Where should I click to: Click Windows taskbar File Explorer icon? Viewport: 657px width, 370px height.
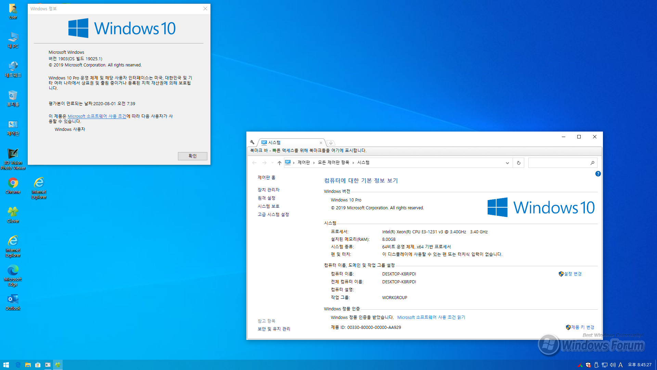click(28, 365)
